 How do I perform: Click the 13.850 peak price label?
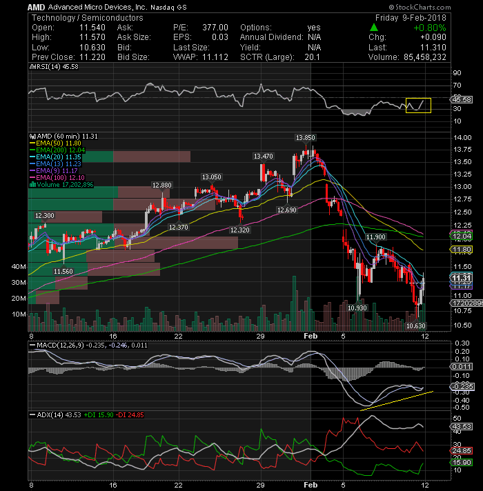(306, 137)
